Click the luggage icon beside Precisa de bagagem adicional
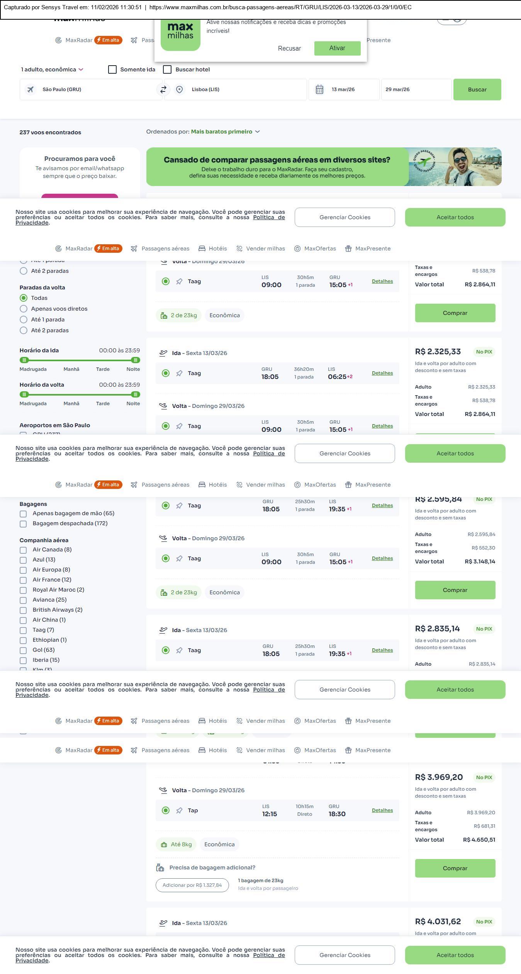The image size is (521, 974). tap(160, 867)
